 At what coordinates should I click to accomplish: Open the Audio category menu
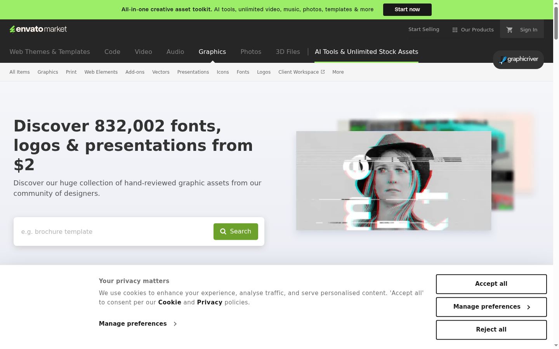(x=175, y=52)
